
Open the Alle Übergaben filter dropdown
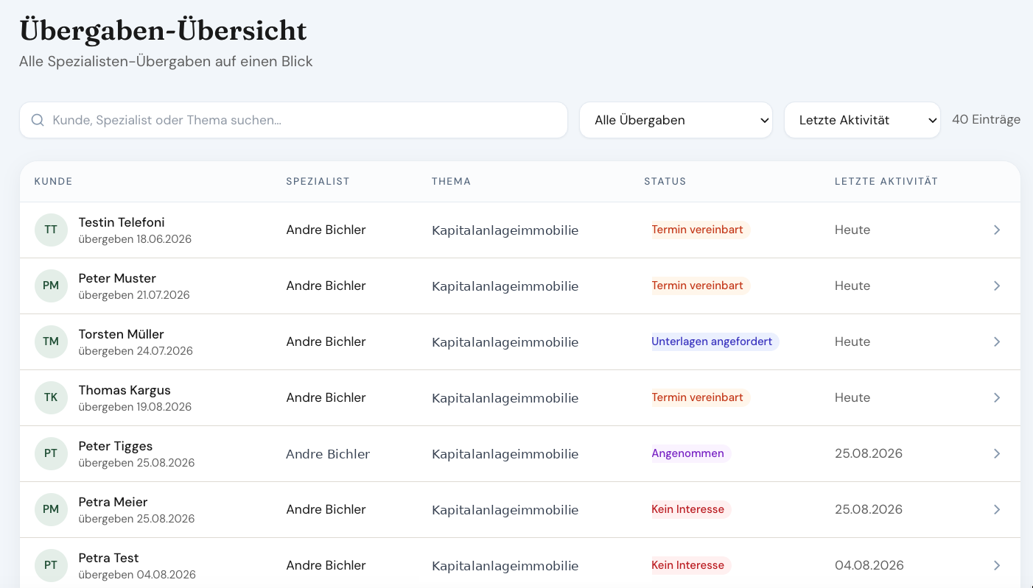click(676, 120)
